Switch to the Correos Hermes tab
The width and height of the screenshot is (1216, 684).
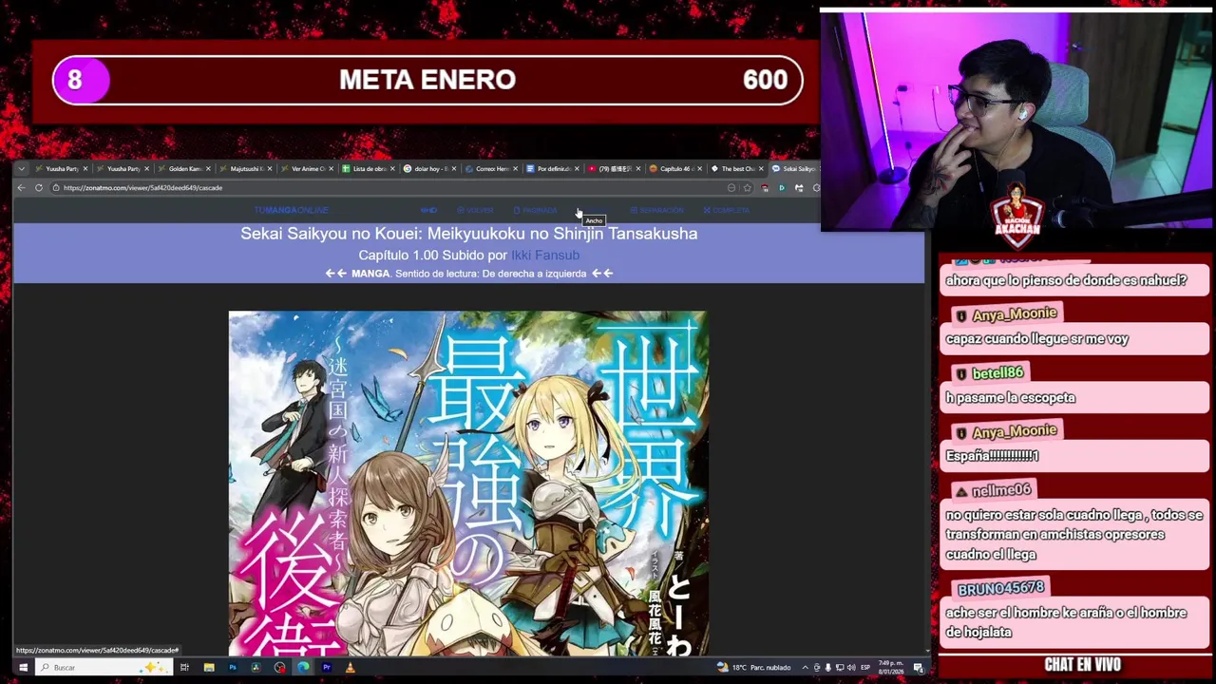490,169
